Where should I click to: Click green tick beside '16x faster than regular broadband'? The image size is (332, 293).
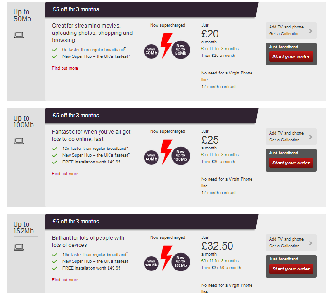55,255
